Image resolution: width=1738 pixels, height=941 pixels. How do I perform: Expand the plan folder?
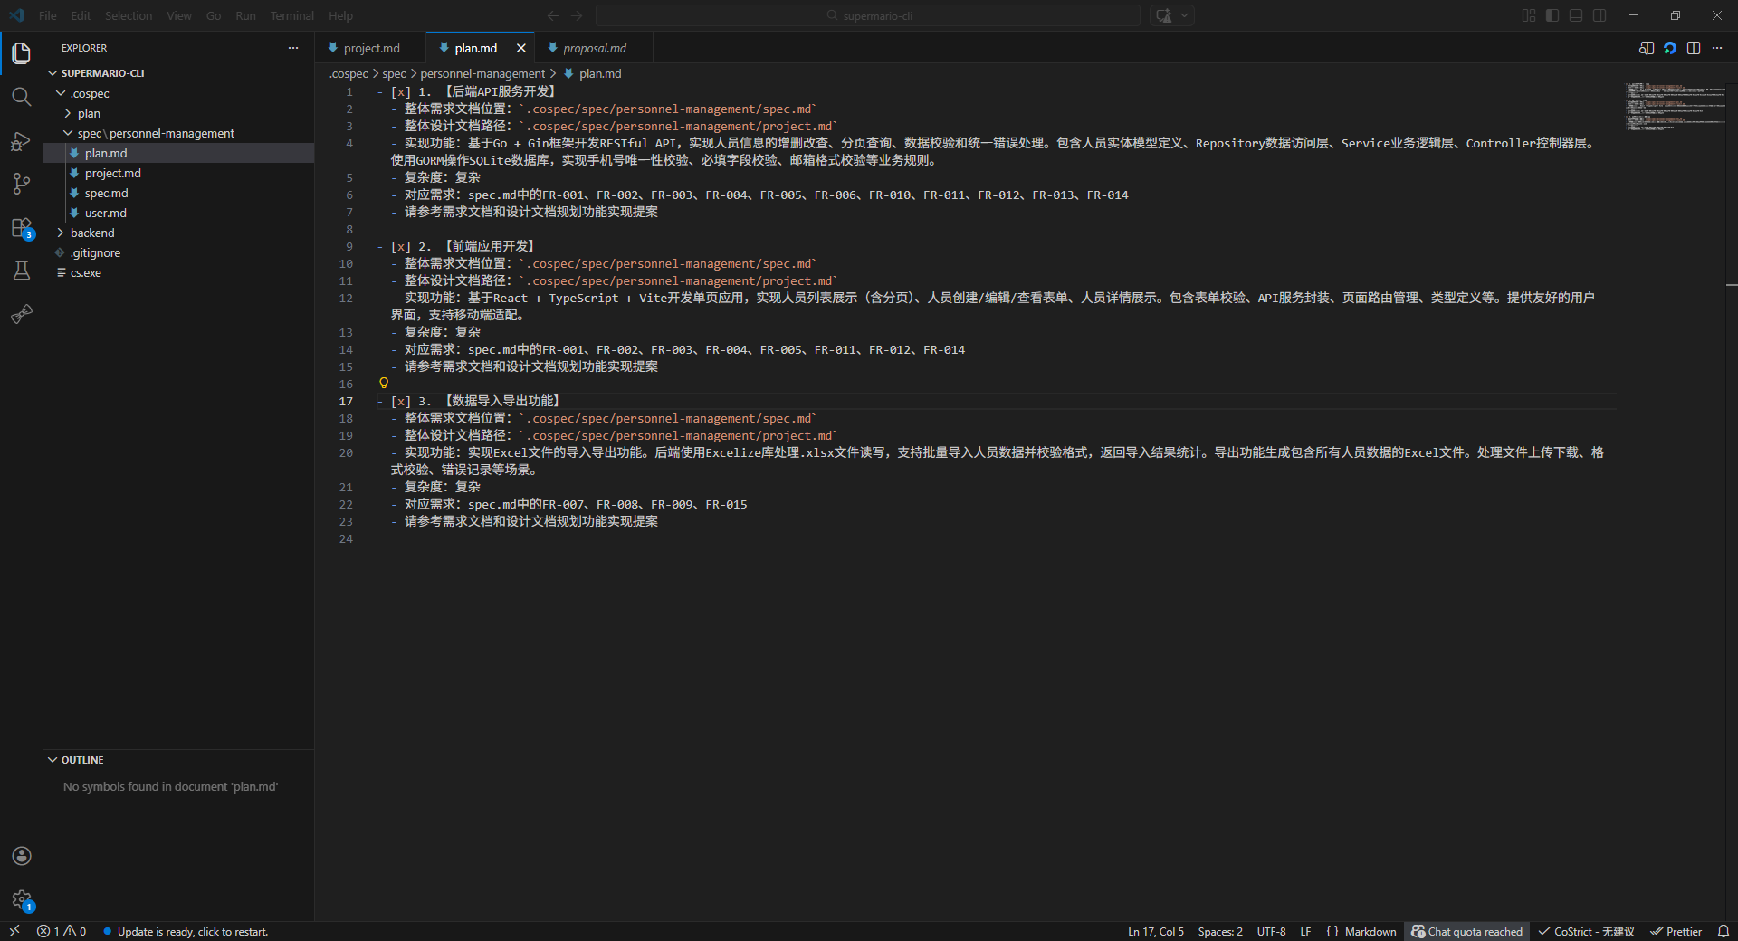tap(89, 113)
